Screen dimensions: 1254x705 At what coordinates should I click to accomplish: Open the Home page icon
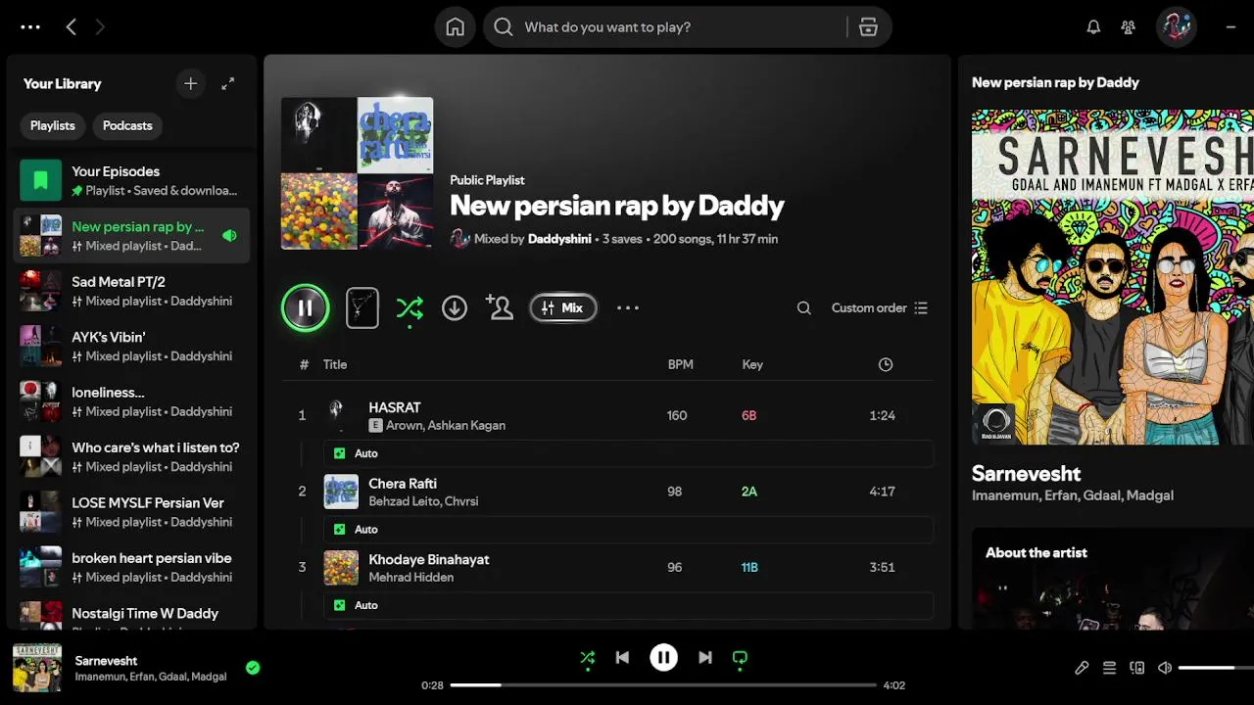point(456,27)
